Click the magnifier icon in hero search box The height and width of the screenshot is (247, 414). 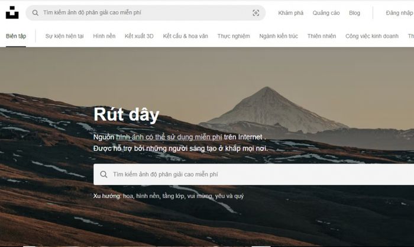(103, 174)
